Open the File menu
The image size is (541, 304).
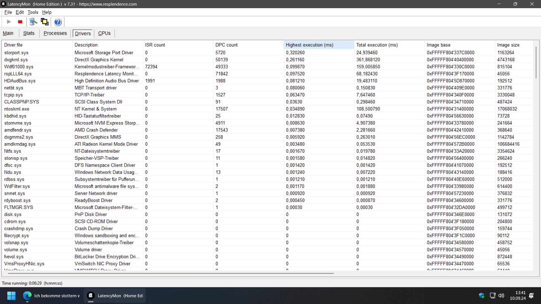(x=8, y=12)
